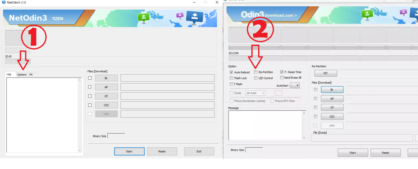Click the Binary Size field in NetOdin3
The height and width of the screenshot is (169, 418).
(116, 136)
